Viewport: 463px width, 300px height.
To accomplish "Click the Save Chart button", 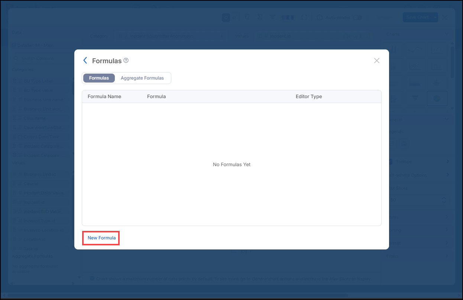I will pos(417,17).
